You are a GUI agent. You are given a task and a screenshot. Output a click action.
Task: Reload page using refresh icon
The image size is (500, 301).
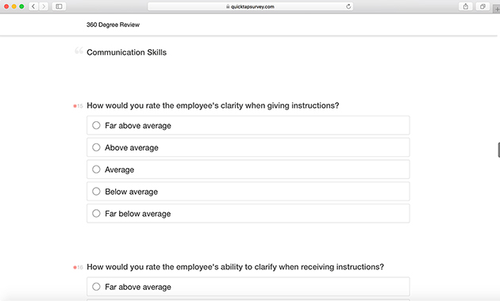pyautogui.click(x=348, y=6)
